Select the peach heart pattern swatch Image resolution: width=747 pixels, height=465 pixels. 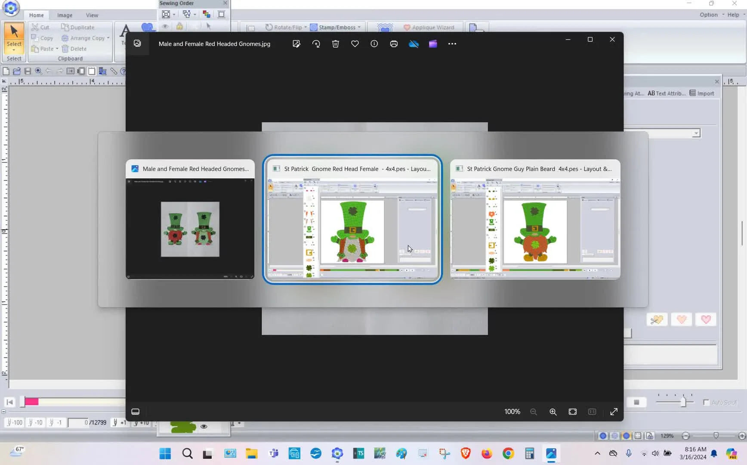(x=681, y=319)
